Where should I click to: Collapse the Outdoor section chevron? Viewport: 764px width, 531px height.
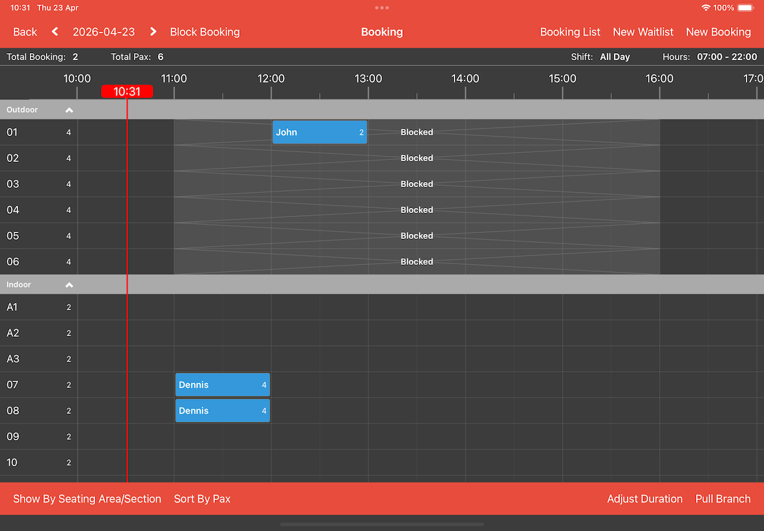(x=69, y=110)
